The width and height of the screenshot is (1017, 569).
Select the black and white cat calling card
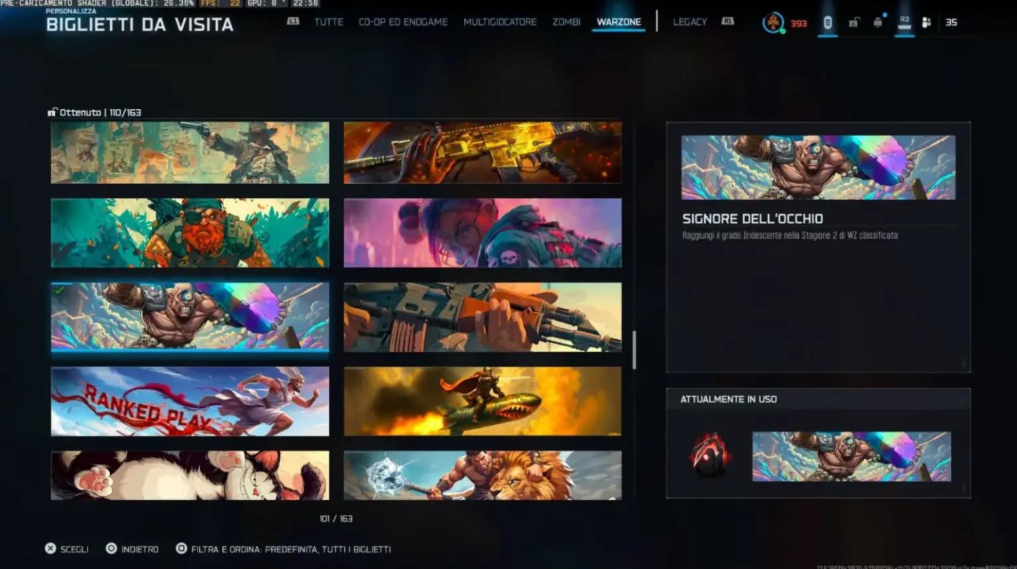point(190,475)
